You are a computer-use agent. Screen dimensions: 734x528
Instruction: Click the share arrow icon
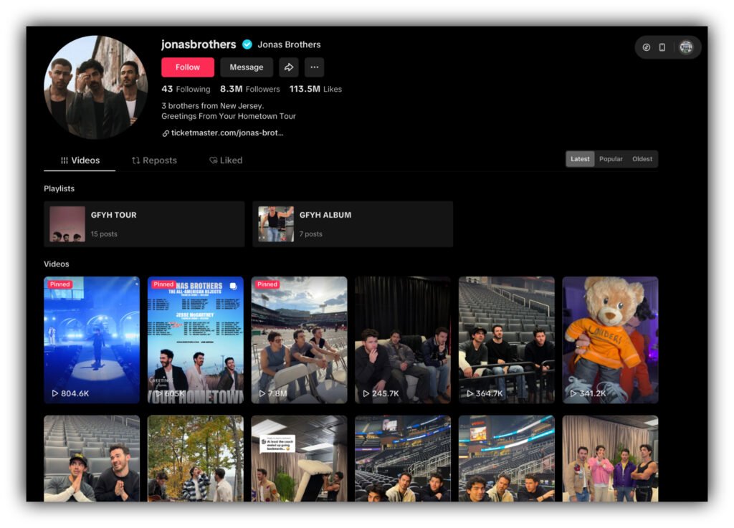pyautogui.click(x=289, y=67)
